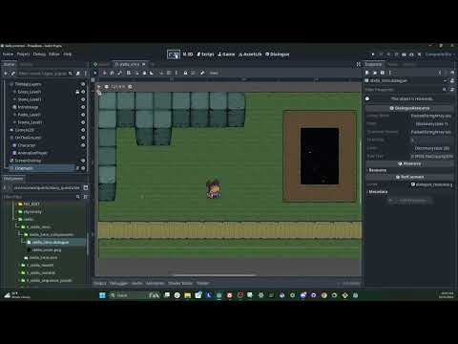The height and width of the screenshot is (344, 458).
Task: Select stella_intro.dialogue in FileSystem
Action: tap(51, 243)
